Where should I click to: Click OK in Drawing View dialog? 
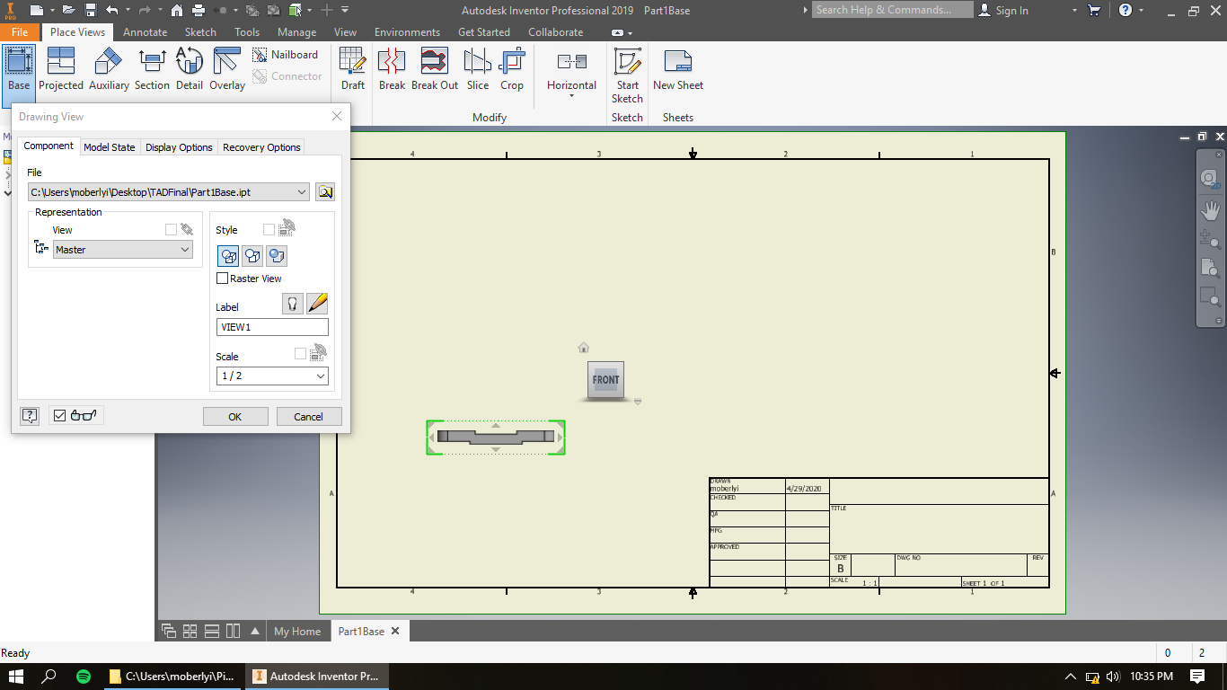pyautogui.click(x=235, y=416)
